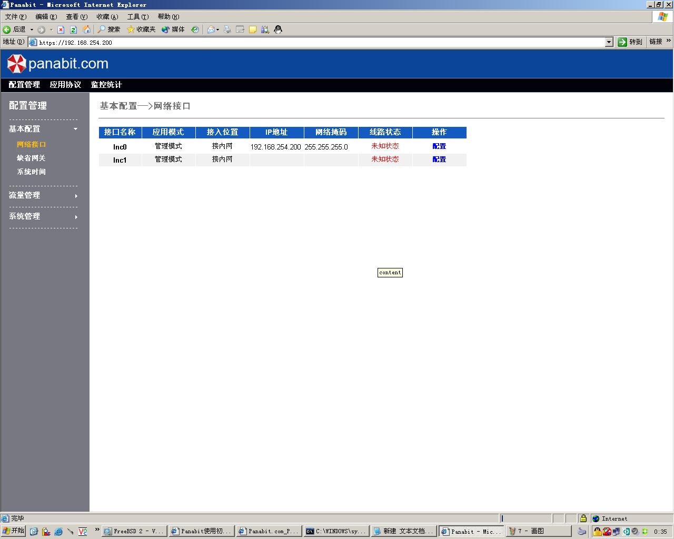Click the Back button in IE toolbar
This screenshot has height=539, width=674.
click(14, 29)
